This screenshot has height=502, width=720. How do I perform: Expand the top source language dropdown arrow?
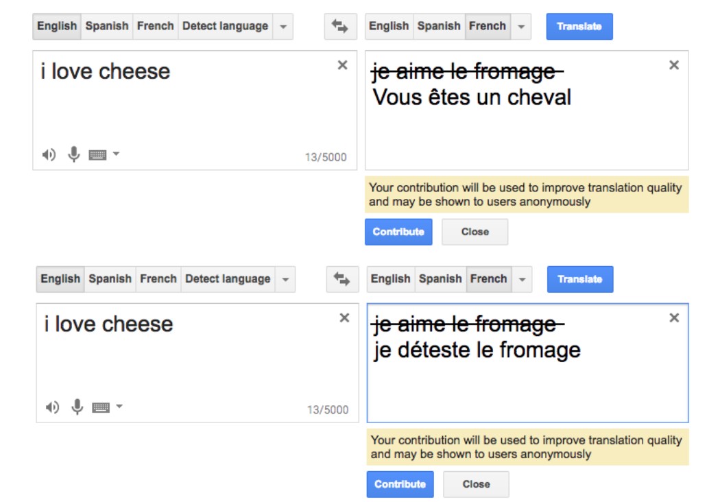click(283, 27)
